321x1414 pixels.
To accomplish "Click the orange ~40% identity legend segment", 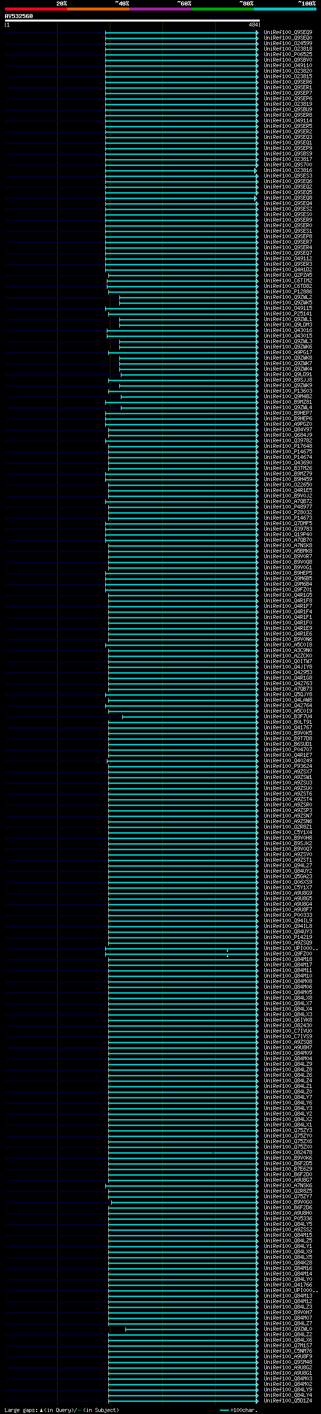I will 98,9.
